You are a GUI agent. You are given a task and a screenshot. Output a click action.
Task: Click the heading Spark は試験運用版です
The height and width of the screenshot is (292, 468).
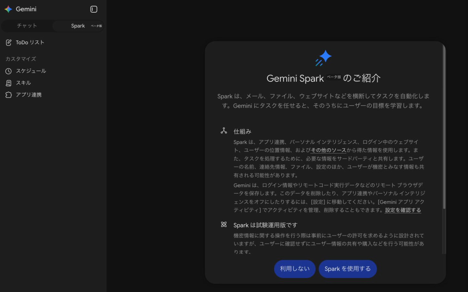[x=265, y=225]
